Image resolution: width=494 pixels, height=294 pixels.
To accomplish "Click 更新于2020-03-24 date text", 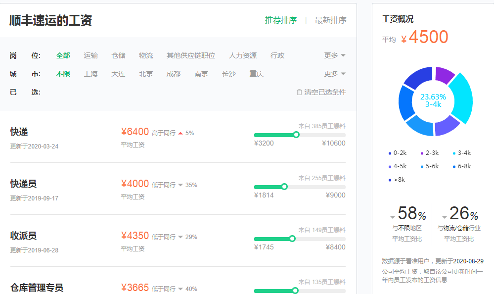I will (34, 147).
